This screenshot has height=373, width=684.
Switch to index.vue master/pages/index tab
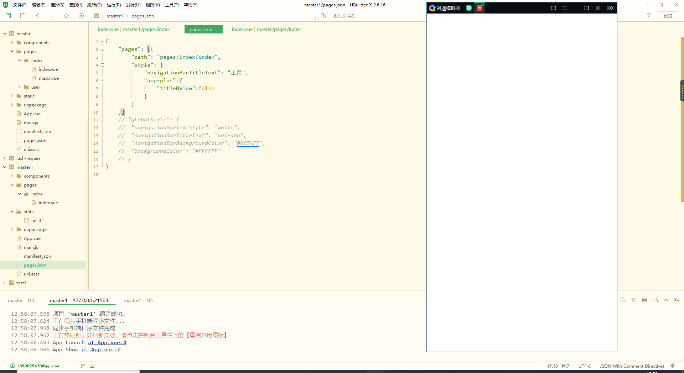[266, 29]
